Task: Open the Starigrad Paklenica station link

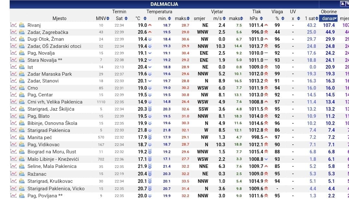Action: (49, 130)
